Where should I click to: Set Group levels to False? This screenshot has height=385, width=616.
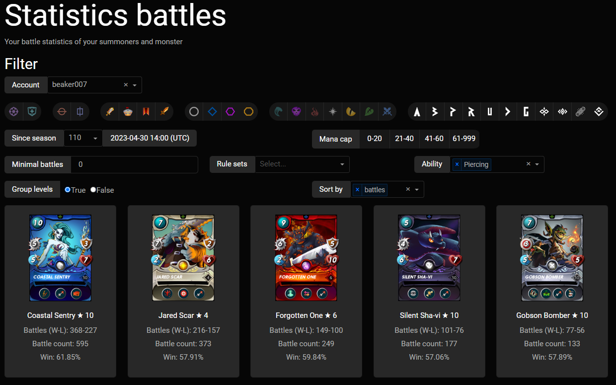click(x=93, y=190)
